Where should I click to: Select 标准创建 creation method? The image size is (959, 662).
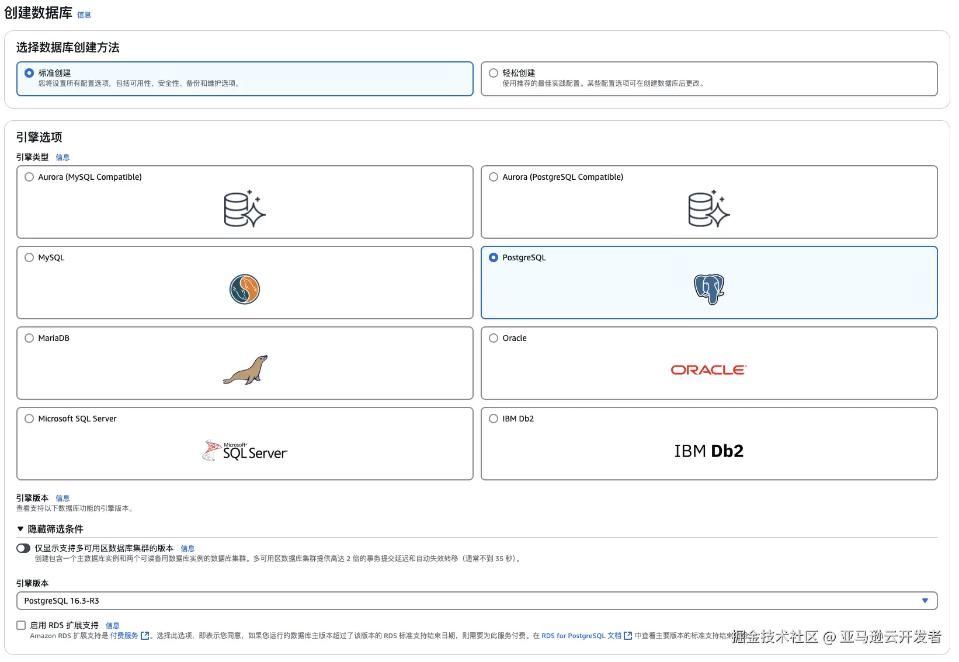point(29,73)
